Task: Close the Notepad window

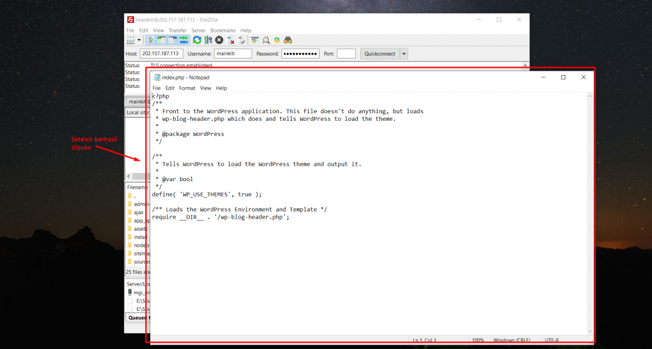Action: coord(583,77)
